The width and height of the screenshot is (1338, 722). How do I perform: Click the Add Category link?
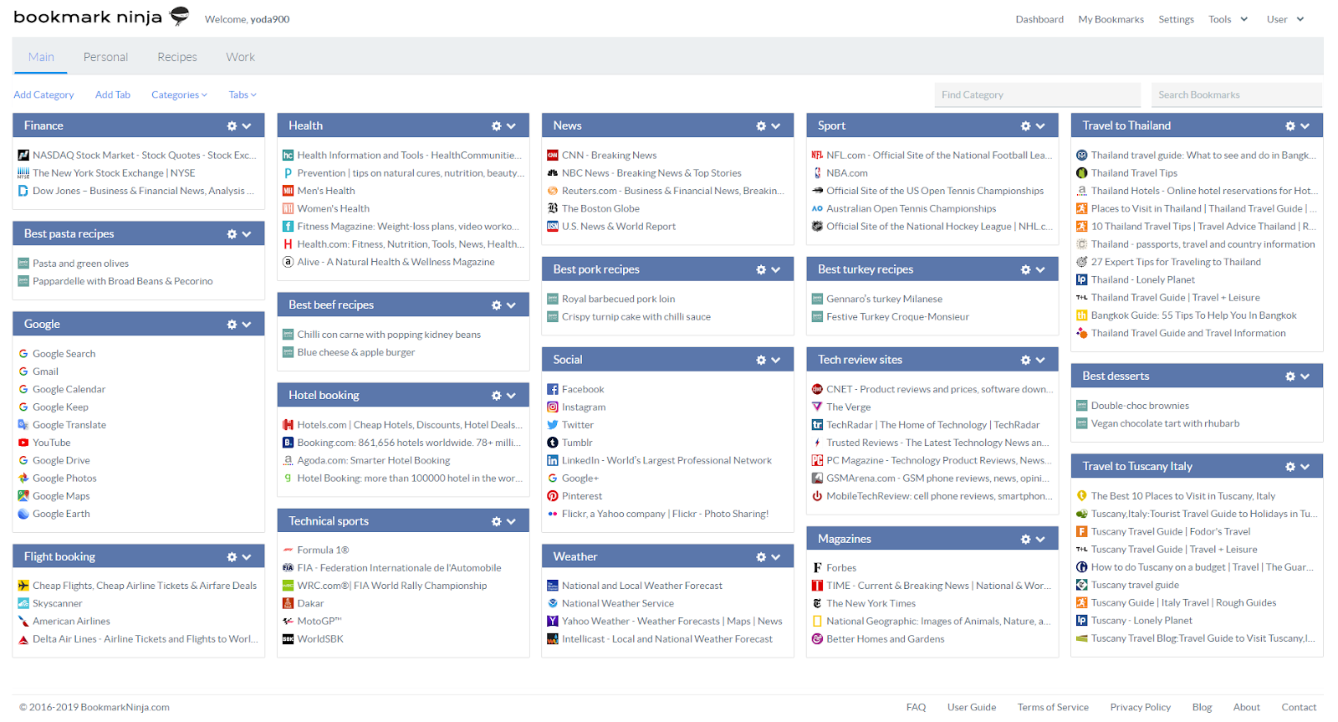click(43, 95)
